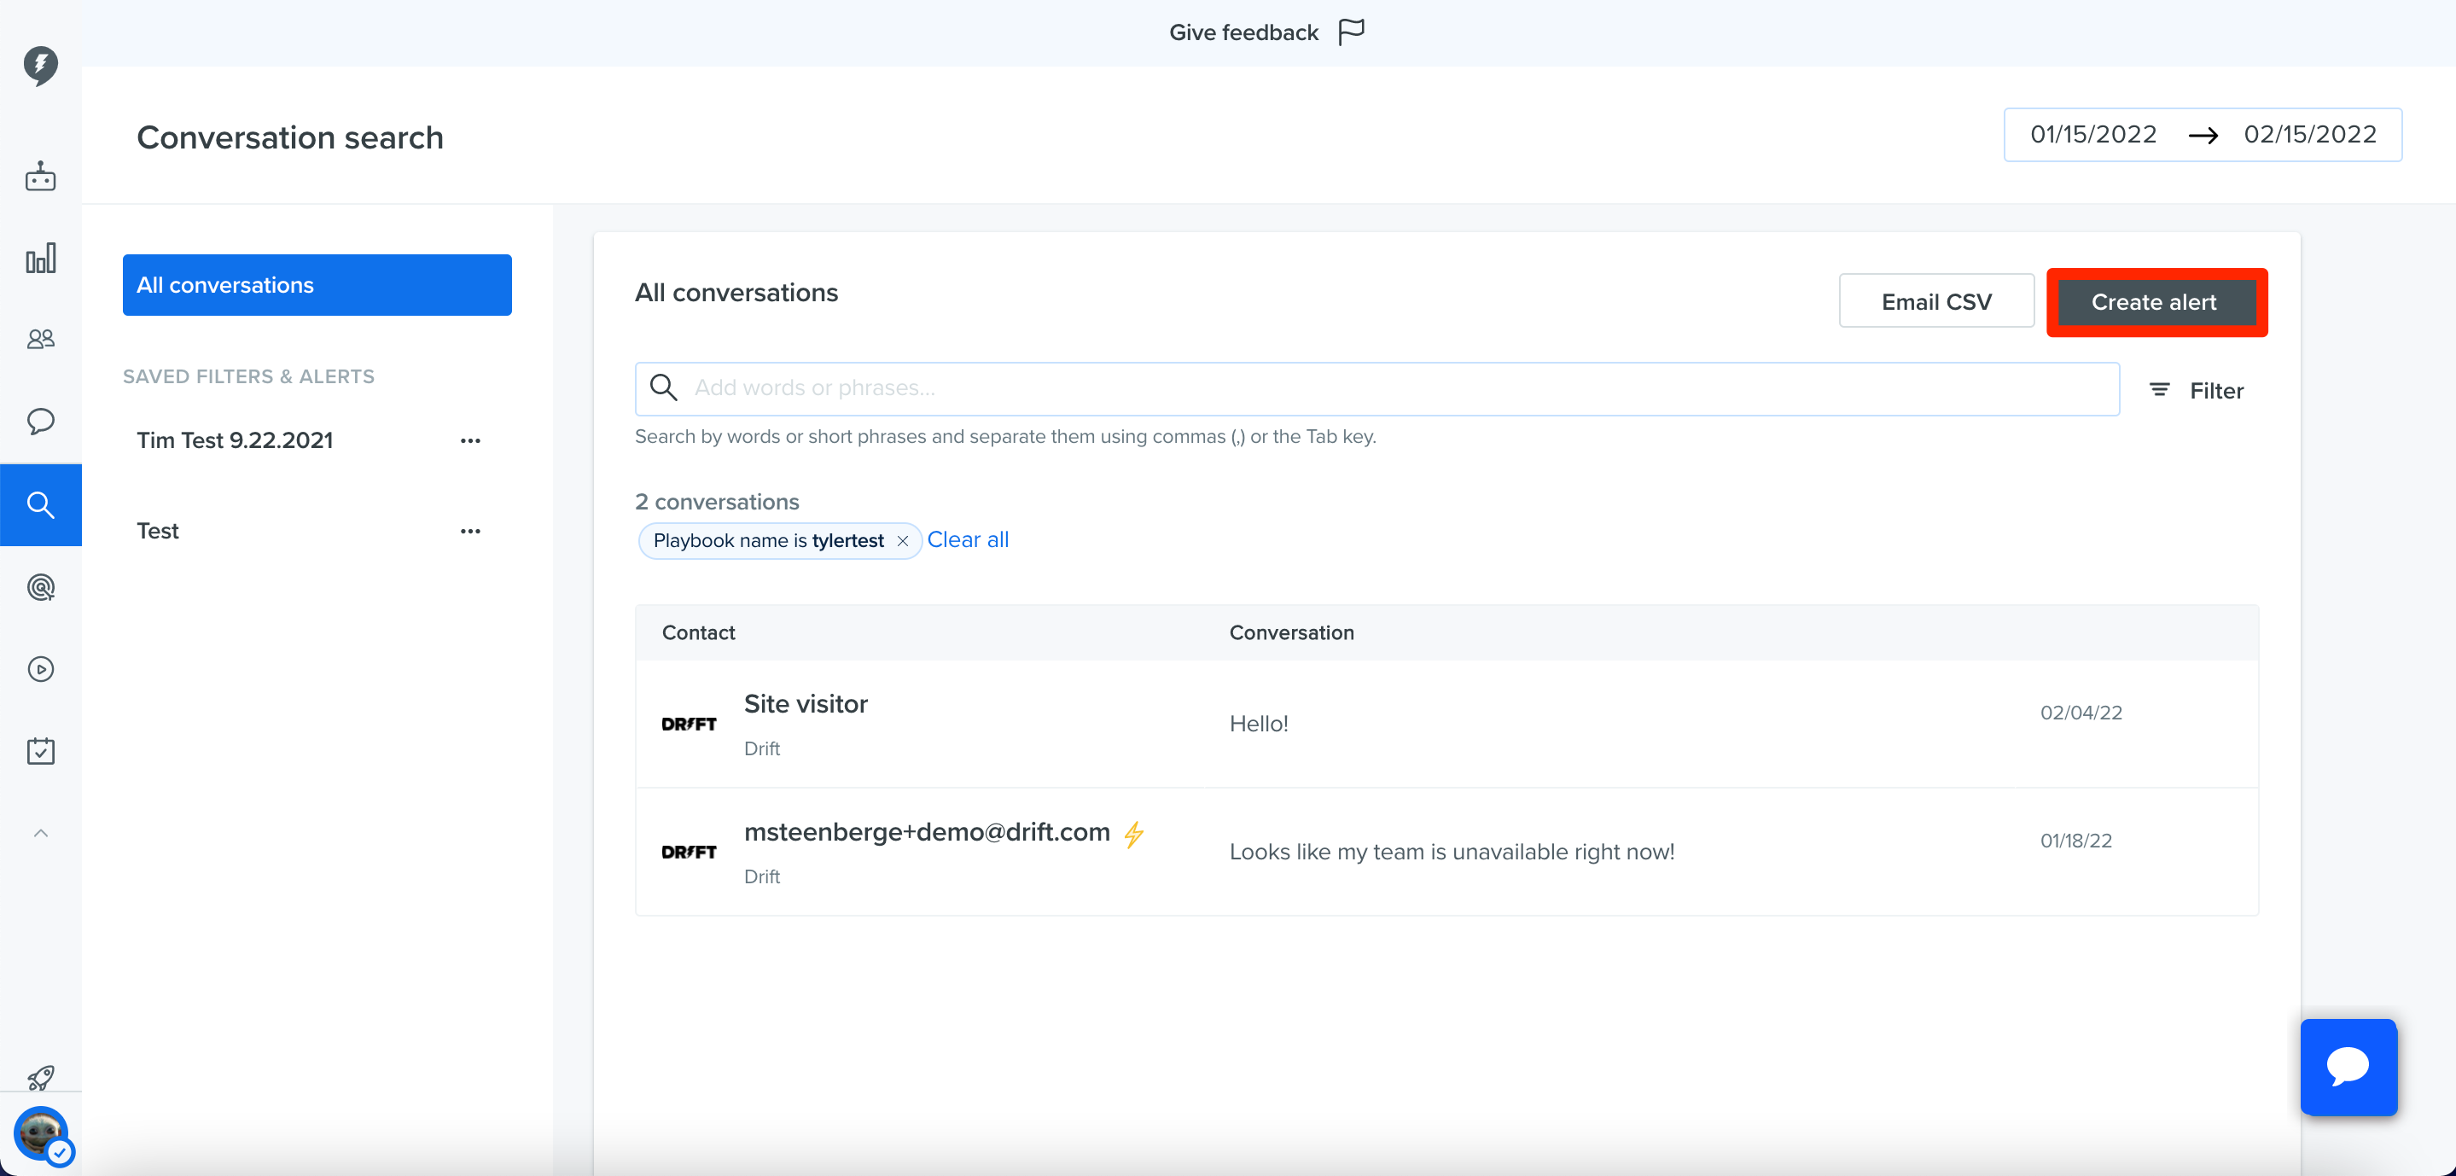Image resolution: width=2456 pixels, height=1176 pixels.
Task: Pick the end date 02/15/2022
Action: point(2310,135)
